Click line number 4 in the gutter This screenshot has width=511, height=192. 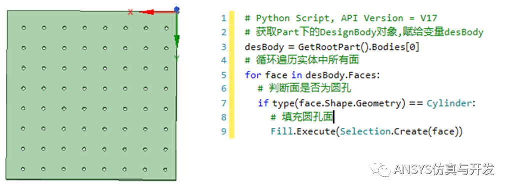pyautogui.click(x=224, y=60)
